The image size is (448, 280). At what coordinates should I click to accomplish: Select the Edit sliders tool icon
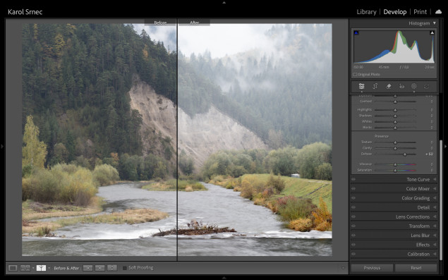362,86
